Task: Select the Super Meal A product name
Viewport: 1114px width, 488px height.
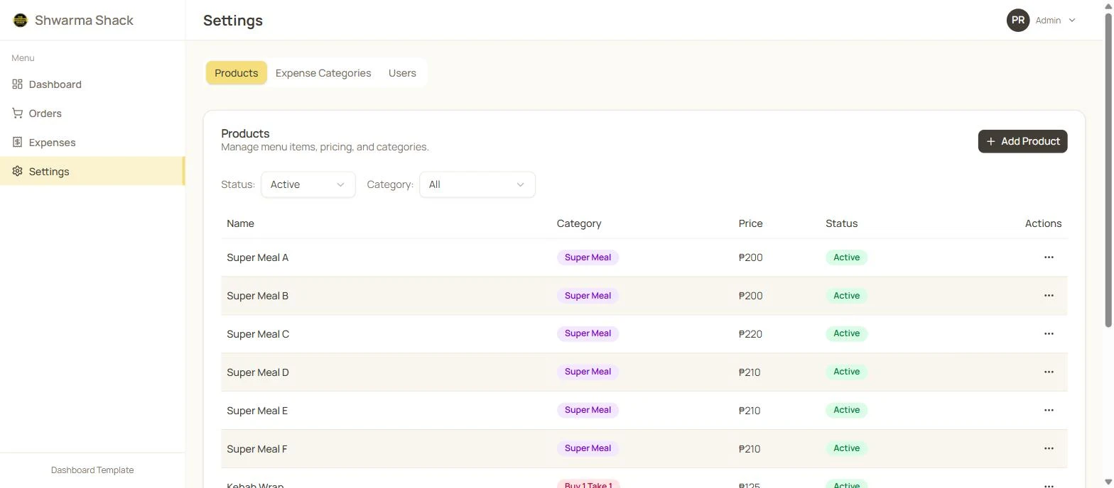Action: 257,257
